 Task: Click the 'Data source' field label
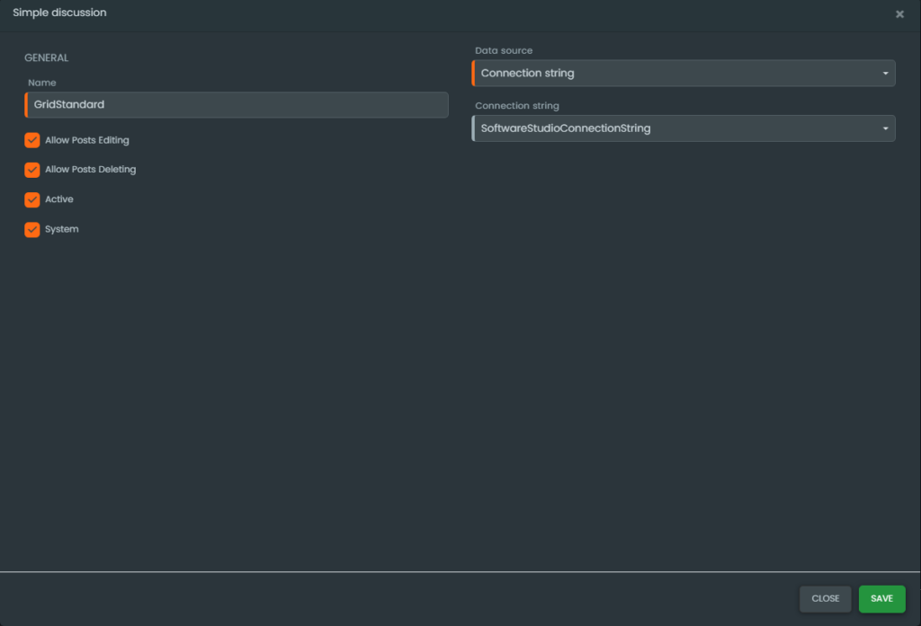coord(504,50)
